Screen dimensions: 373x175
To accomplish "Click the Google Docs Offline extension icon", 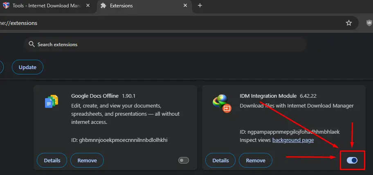I will tap(52, 101).
